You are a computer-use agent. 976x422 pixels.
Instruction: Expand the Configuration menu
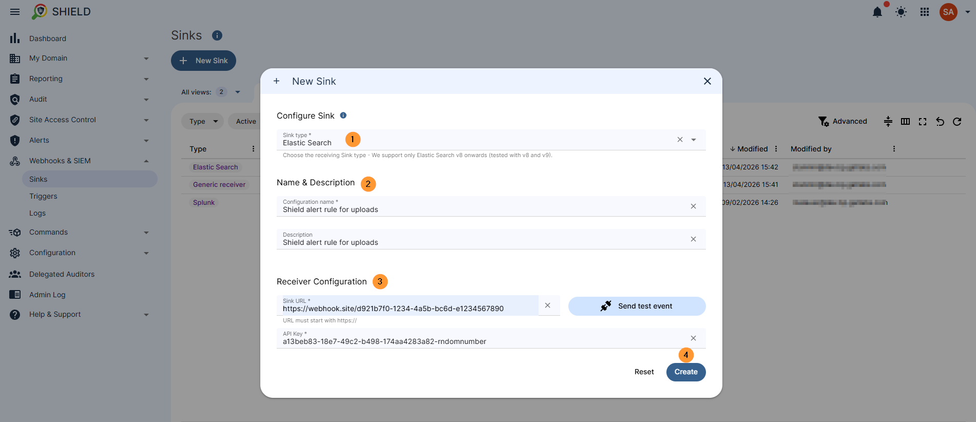coord(146,253)
